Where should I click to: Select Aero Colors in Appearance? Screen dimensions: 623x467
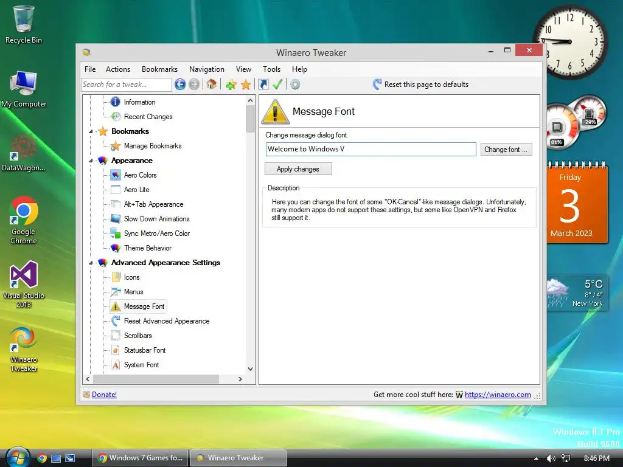[x=141, y=175]
